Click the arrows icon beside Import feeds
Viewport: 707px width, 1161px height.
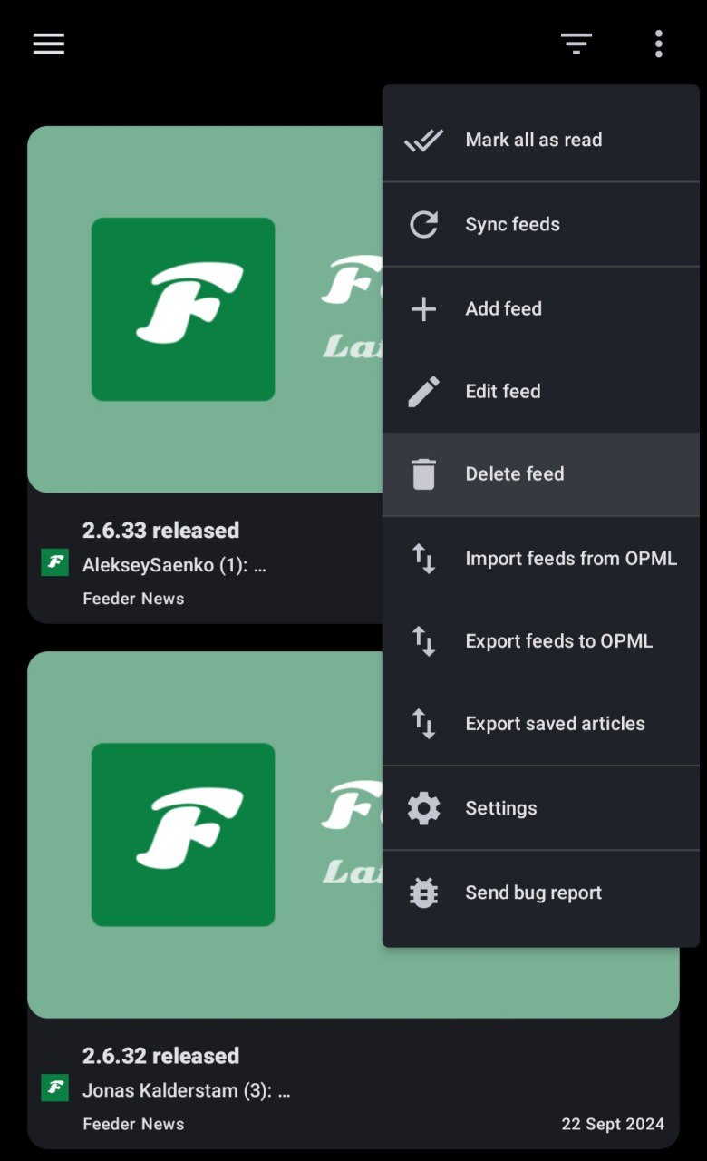pyautogui.click(x=423, y=559)
